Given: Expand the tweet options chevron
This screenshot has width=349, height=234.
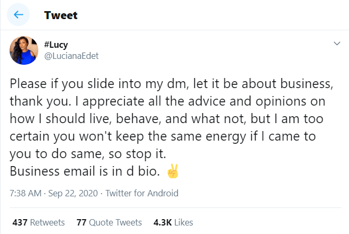Looking at the screenshot, I should (x=336, y=44).
